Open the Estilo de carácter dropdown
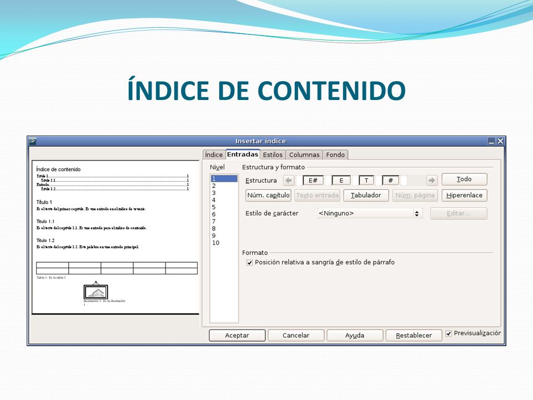Viewport: 533px width, 400px height. point(370,213)
